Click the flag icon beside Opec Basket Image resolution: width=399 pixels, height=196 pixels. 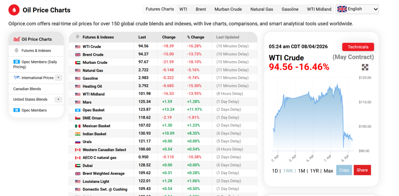(78, 110)
